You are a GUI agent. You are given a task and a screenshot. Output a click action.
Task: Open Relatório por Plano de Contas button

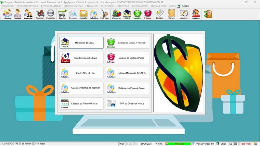(128, 88)
